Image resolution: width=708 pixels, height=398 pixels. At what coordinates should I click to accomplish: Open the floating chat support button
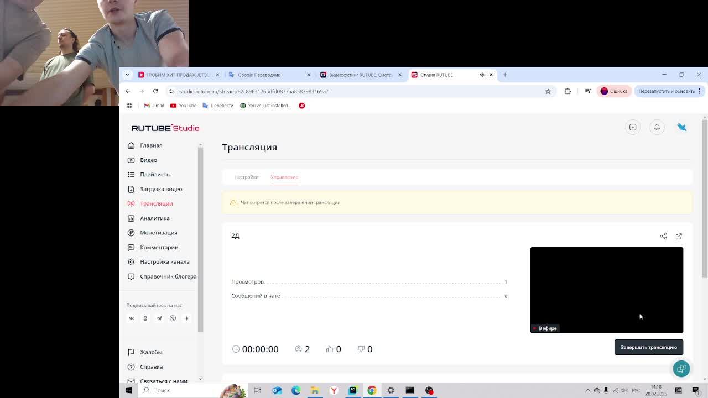(x=681, y=369)
